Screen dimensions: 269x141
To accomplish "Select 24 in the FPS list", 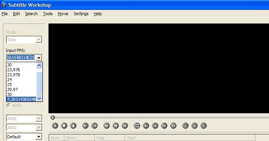I will 22,80.
